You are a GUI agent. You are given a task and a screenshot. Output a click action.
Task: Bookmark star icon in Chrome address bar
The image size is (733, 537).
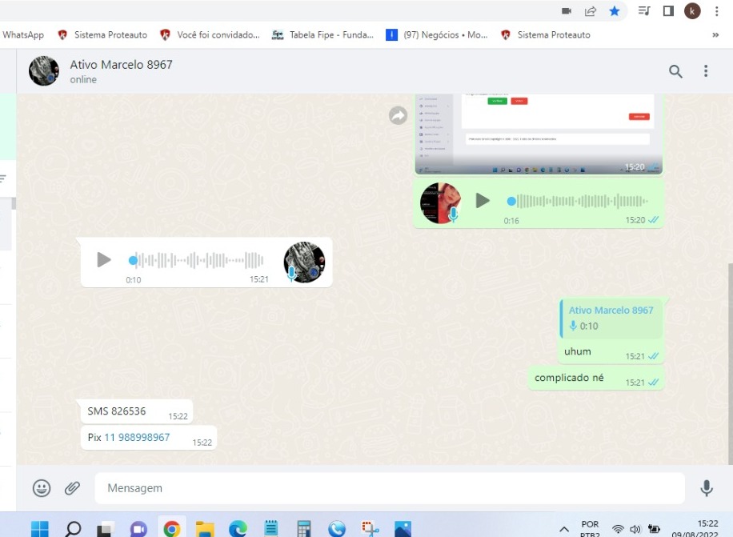tap(615, 10)
